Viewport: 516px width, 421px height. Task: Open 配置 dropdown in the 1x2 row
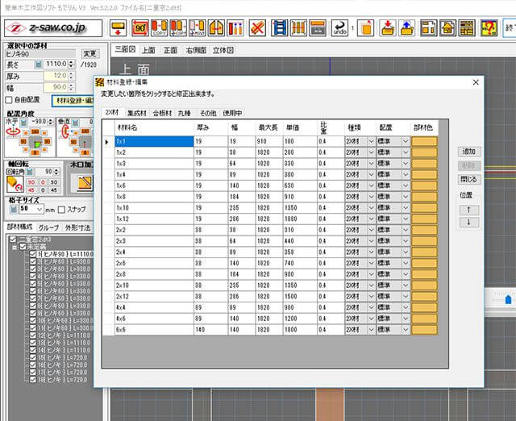pos(406,152)
